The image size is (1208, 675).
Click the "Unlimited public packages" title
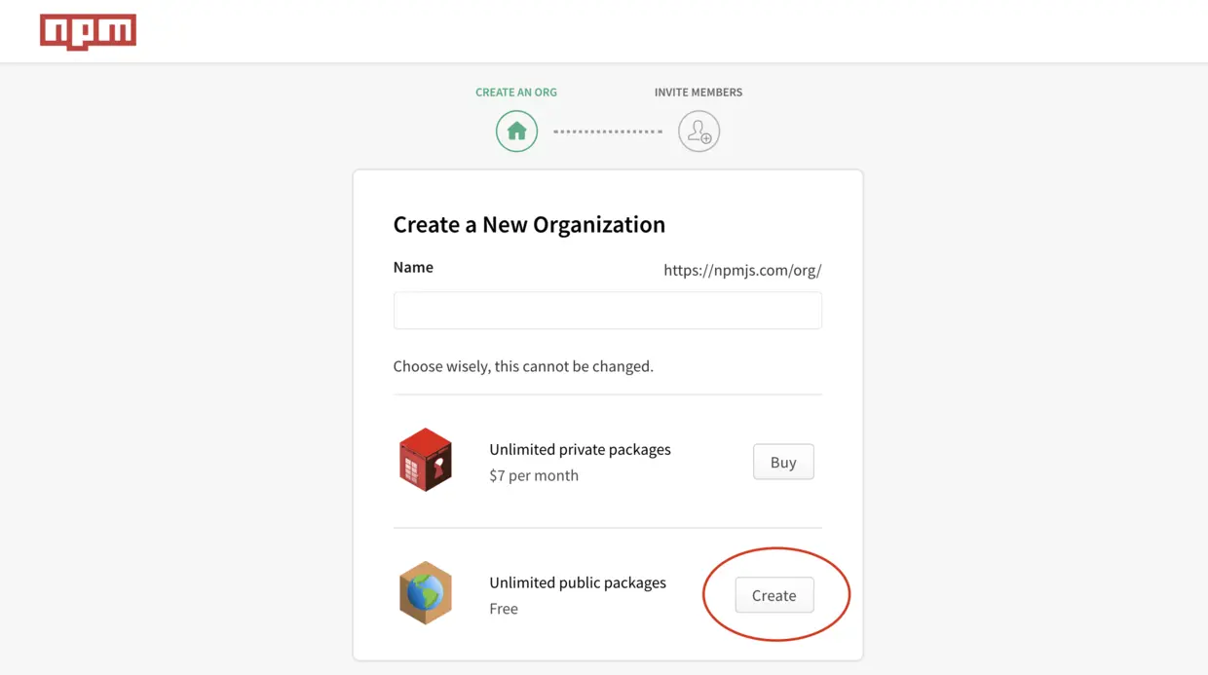coord(578,582)
